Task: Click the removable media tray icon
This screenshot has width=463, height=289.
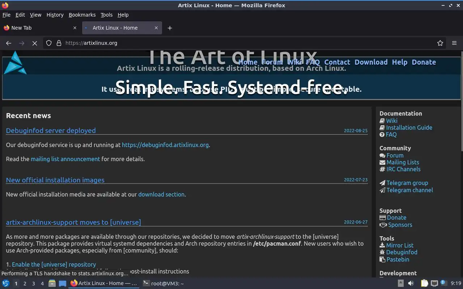Action: tap(401, 284)
